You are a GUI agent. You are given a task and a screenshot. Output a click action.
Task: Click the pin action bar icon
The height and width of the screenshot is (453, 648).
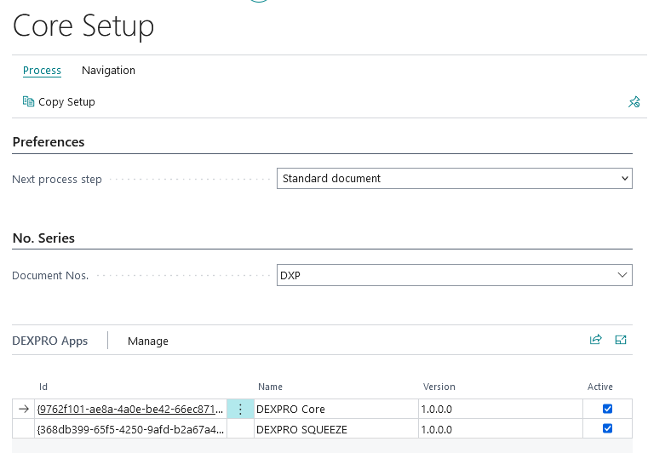tap(634, 102)
